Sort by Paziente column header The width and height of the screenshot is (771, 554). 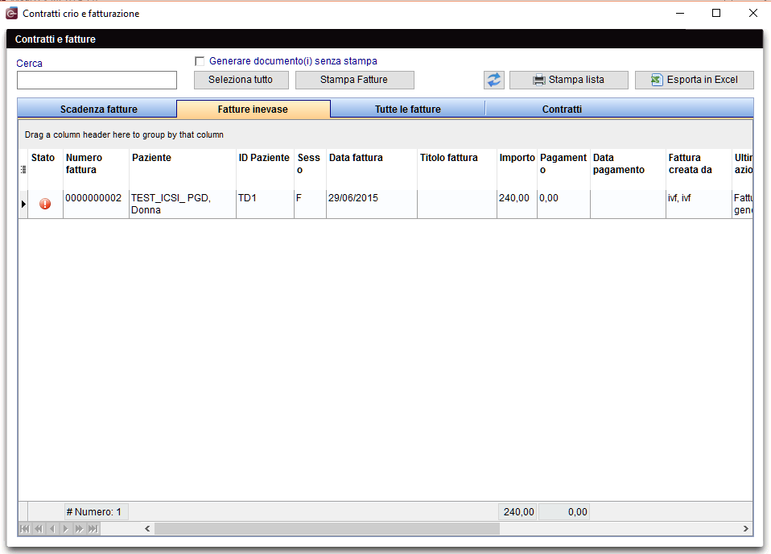(x=183, y=169)
